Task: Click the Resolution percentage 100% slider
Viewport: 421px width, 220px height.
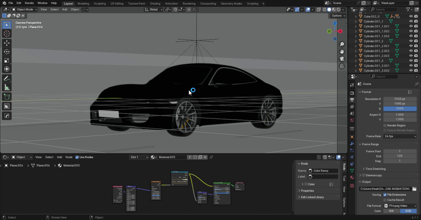Action: [x=400, y=108]
